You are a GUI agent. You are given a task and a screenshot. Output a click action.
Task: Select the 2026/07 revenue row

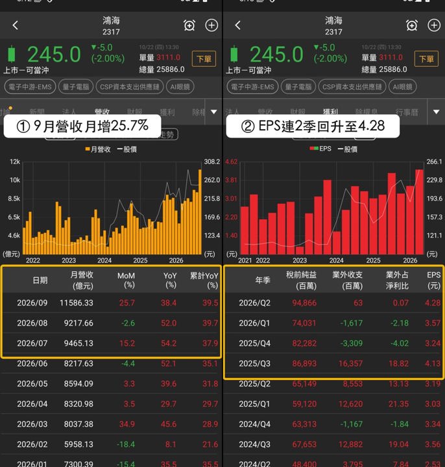[x=111, y=343]
